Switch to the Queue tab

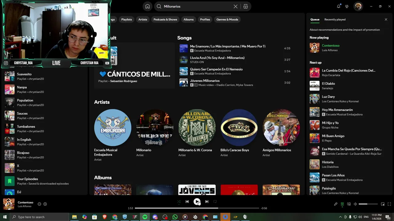tap(315, 19)
